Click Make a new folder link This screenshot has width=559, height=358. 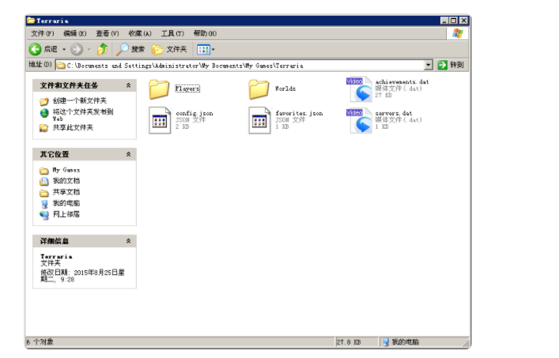coord(77,101)
